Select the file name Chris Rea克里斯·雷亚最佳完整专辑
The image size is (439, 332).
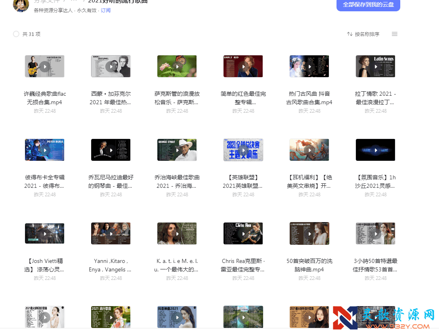click(243, 265)
